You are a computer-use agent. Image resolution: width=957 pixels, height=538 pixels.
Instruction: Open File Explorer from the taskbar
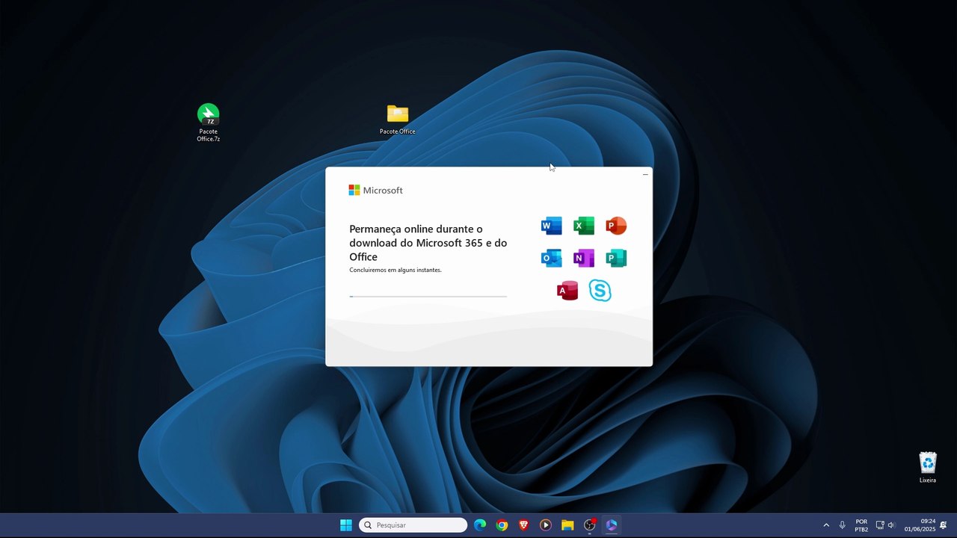(567, 525)
